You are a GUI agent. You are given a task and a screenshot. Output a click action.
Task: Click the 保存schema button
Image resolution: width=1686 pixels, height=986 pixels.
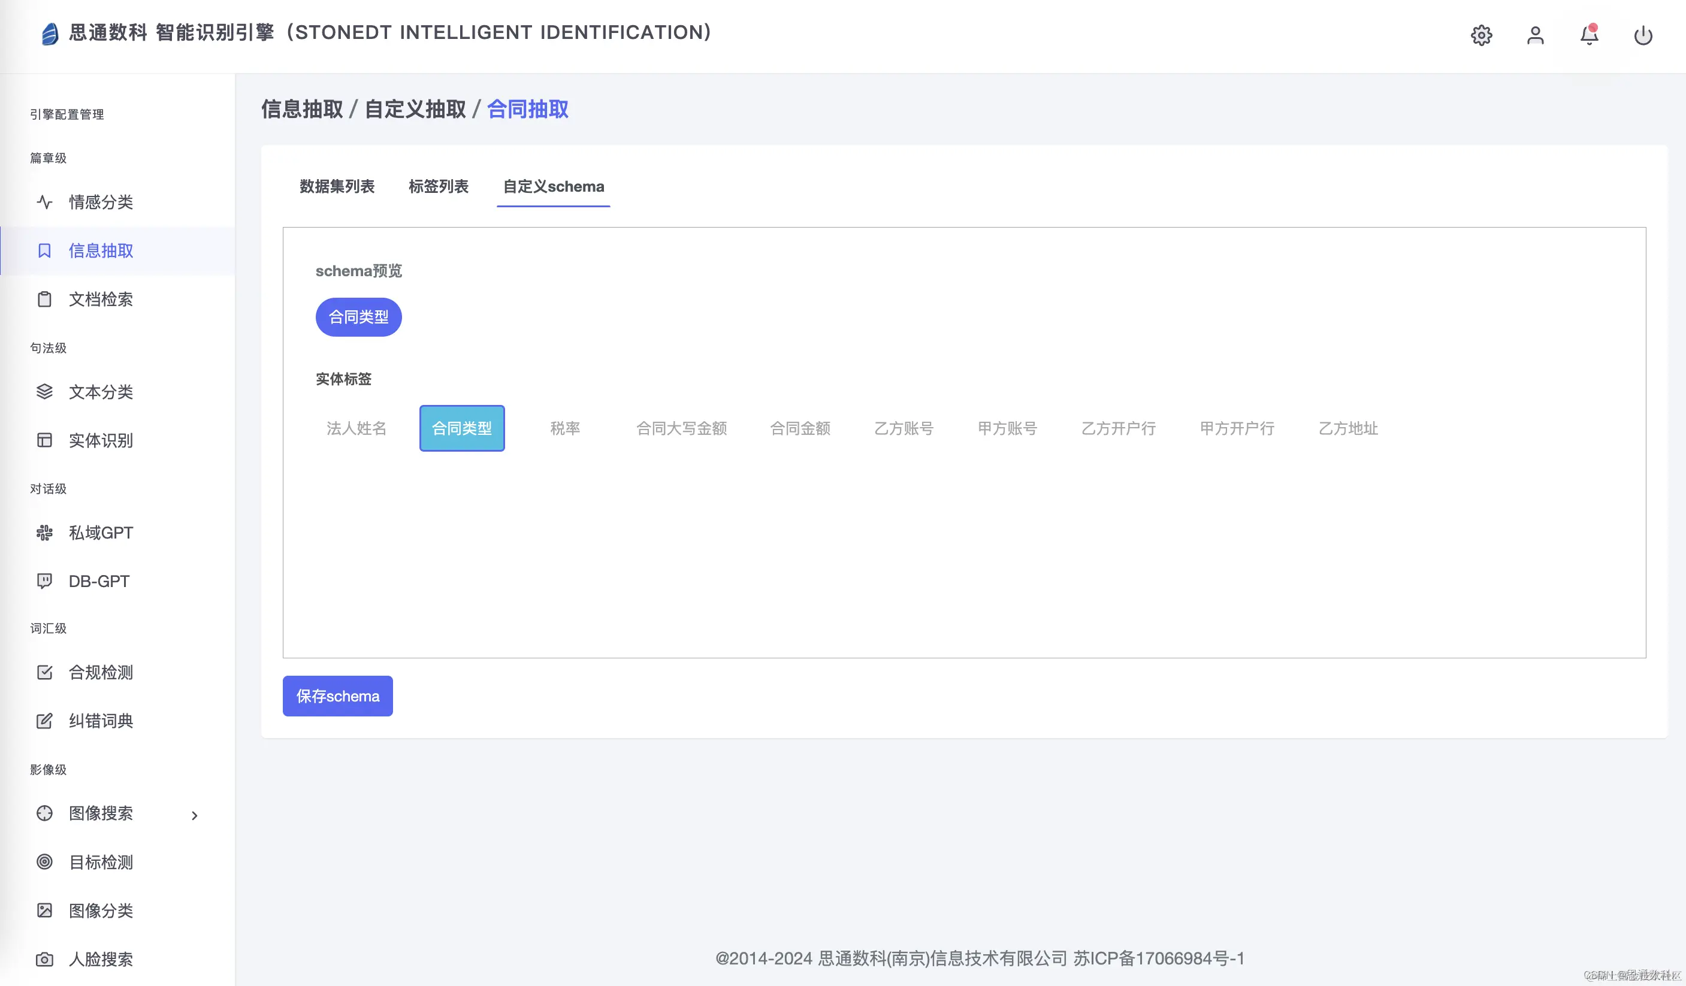pyautogui.click(x=337, y=695)
